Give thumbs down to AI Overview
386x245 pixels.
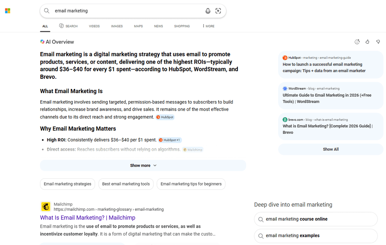click(x=378, y=42)
